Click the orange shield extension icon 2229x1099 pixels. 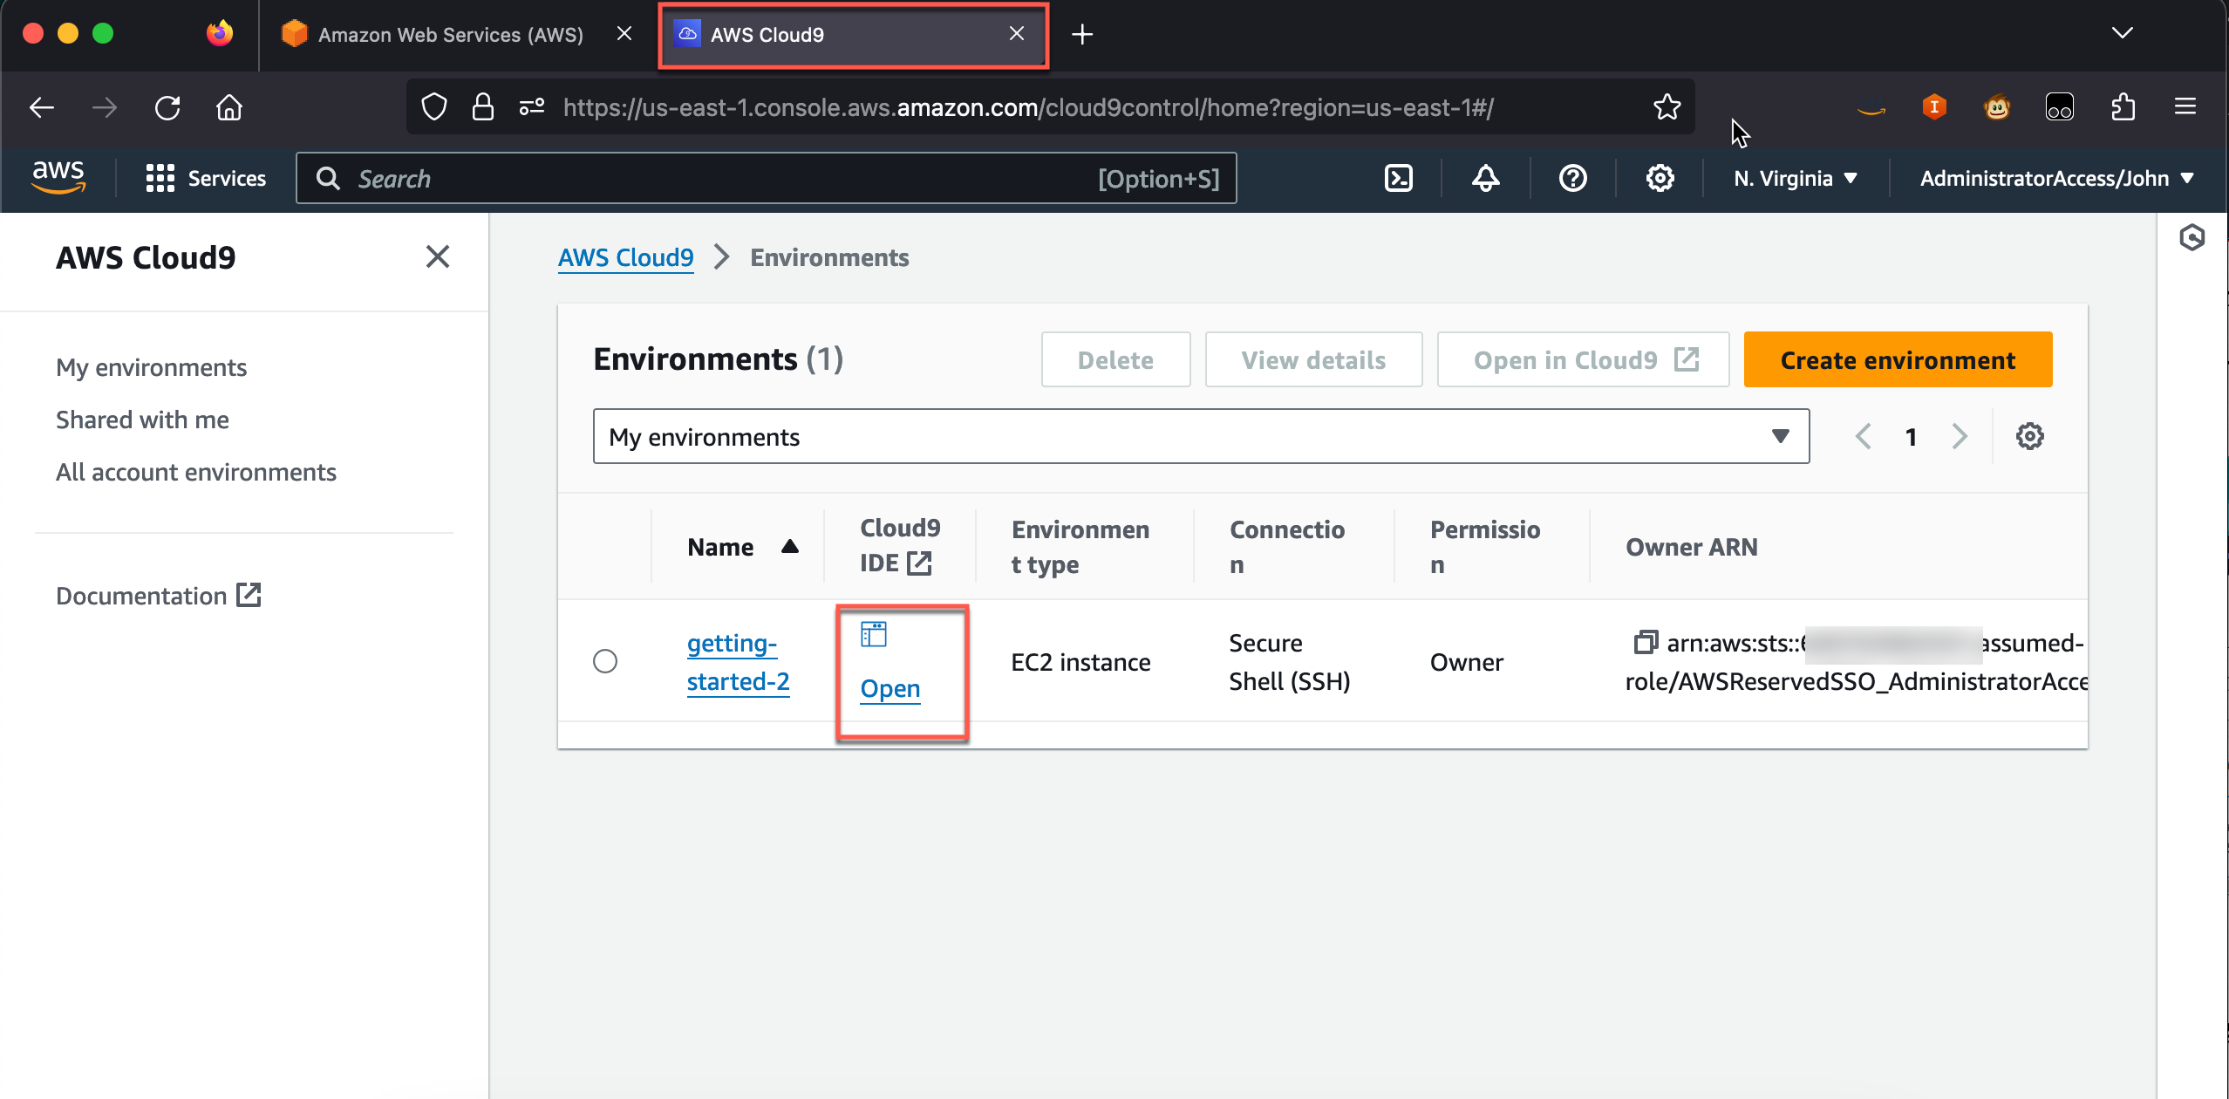(1934, 107)
